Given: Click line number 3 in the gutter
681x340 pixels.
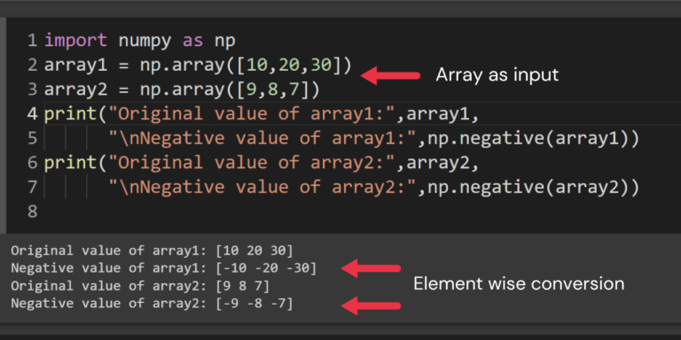Looking at the screenshot, I should pos(32,89).
